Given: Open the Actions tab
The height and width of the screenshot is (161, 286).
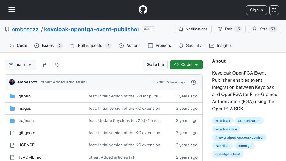Looking at the screenshot, I should (x=130, y=45).
